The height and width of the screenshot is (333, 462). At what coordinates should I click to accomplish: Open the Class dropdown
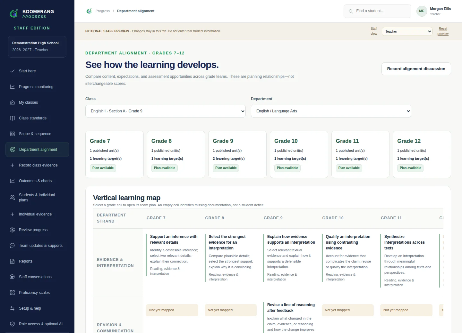166,111
